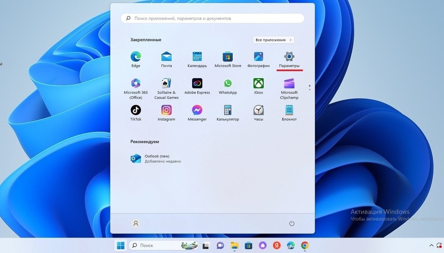Open the video chat icon on taskbar
Image resolution: width=444 pixels, height=253 pixels.
coord(221,245)
